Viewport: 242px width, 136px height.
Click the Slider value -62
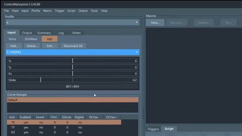coord(134,80)
